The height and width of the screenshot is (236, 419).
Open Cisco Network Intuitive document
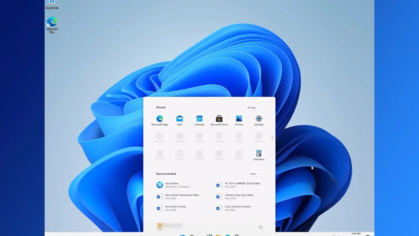pos(237,208)
